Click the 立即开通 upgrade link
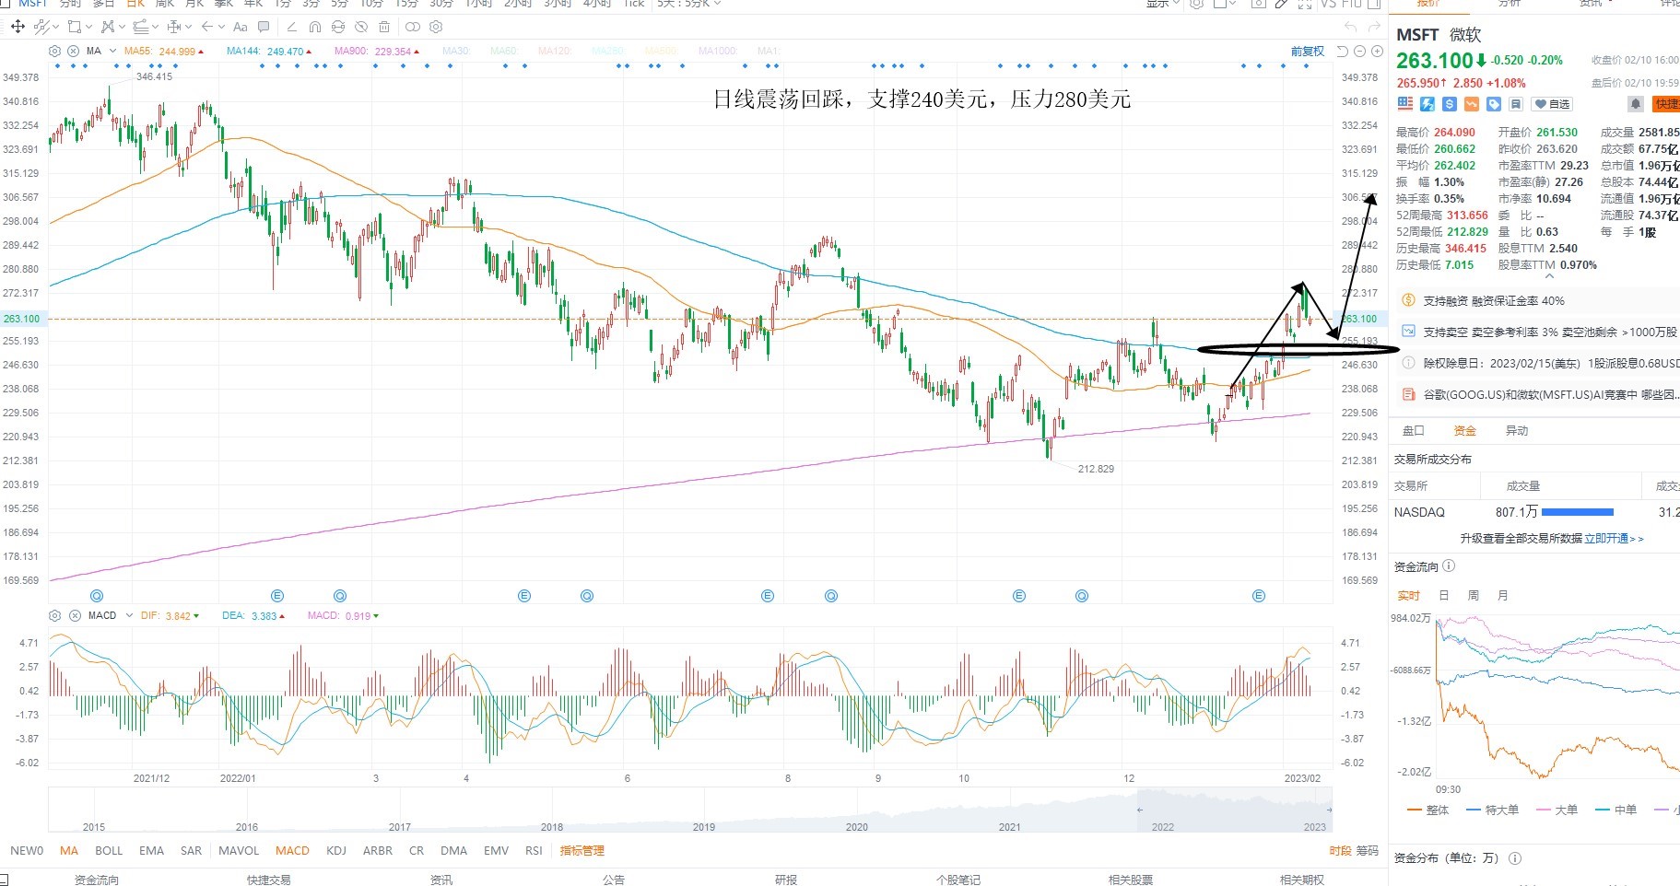Viewport: 1680px width, 886px height. click(1614, 539)
